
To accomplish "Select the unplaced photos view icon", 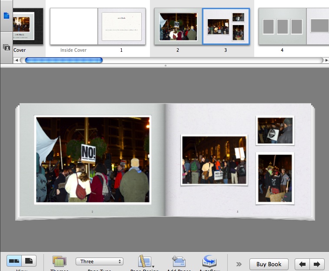I will click(7, 48).
